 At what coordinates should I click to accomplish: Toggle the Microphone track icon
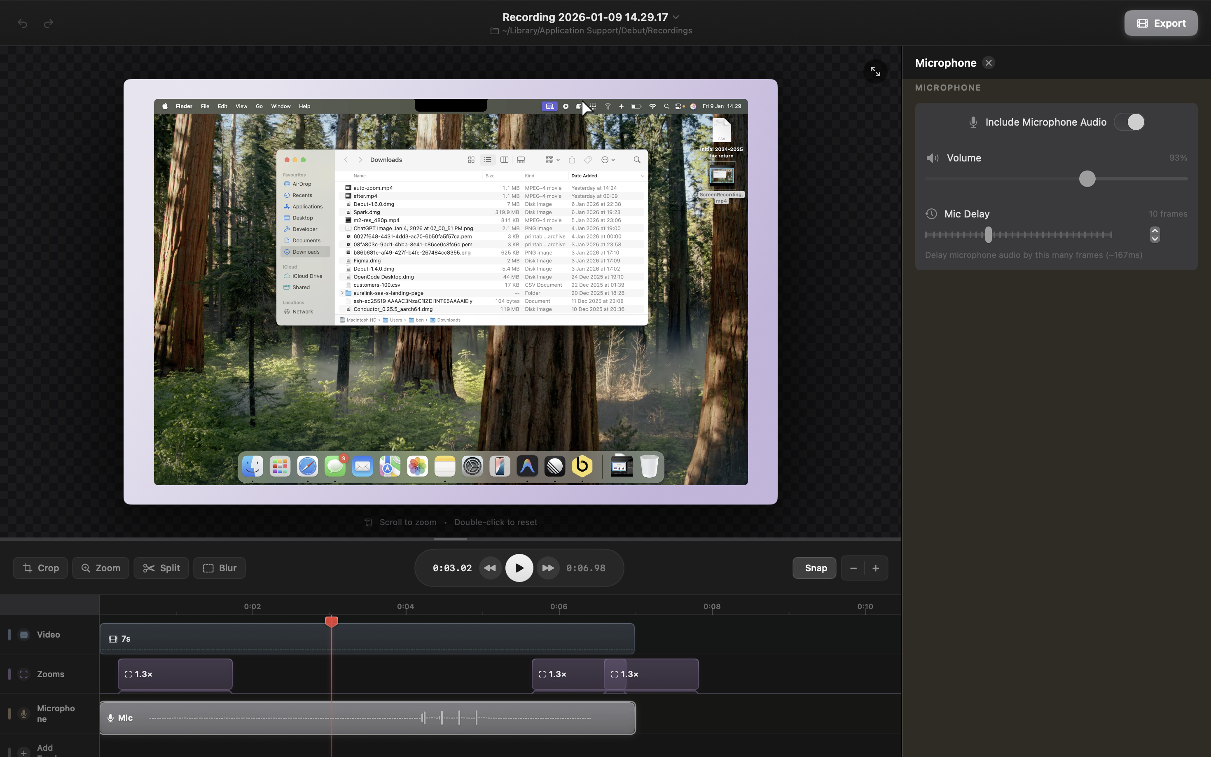[23, 713]
